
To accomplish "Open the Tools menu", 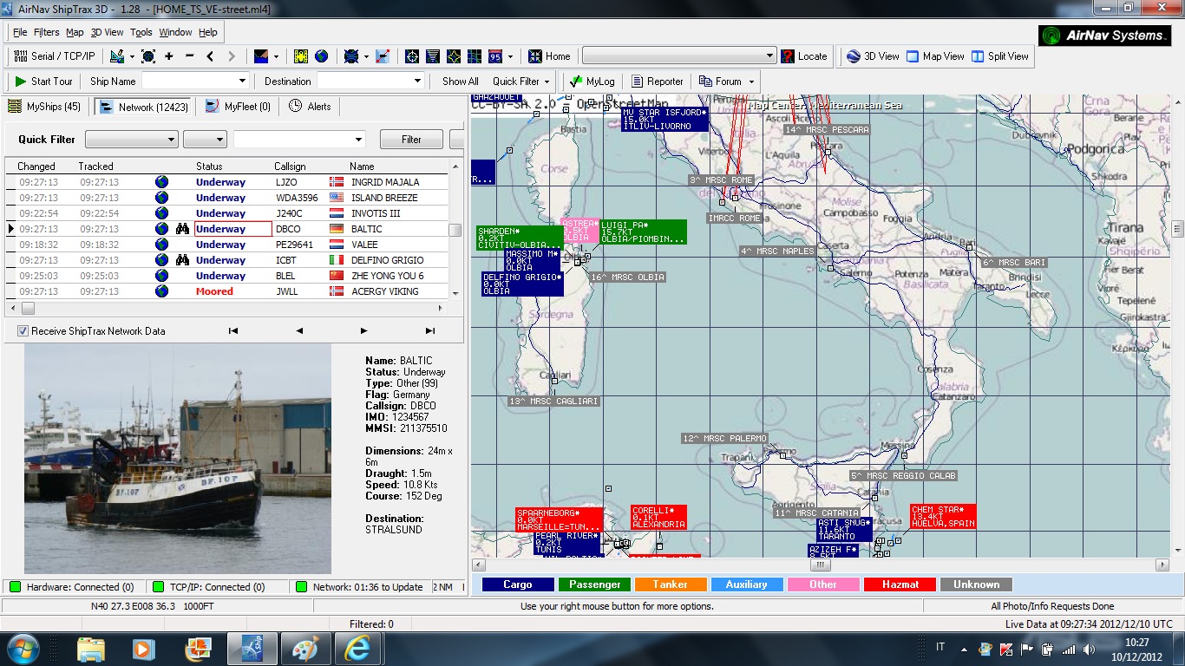I will pyautogui.click(x=141, y=32).
